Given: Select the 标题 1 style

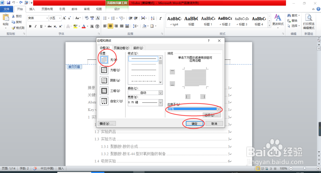Looking at the screenshot, I should [208, 21].
